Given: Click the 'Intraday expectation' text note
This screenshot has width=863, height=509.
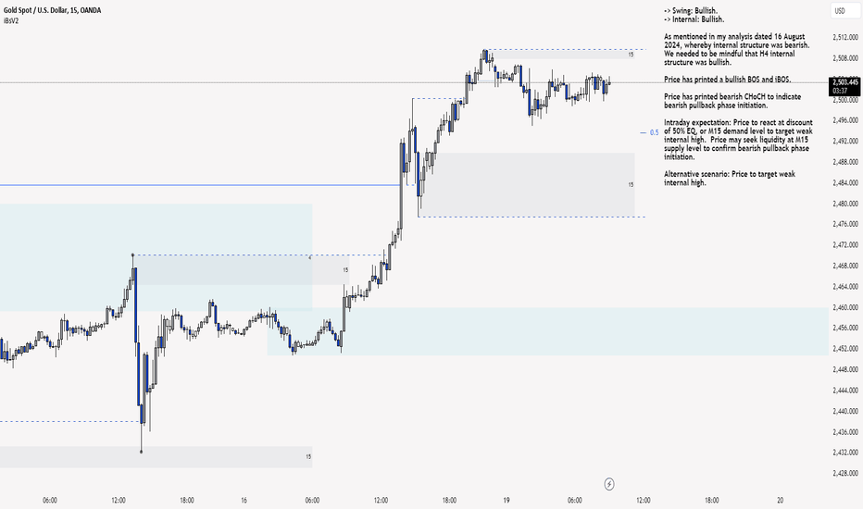Looking at the screenshot, I should 738,139.
